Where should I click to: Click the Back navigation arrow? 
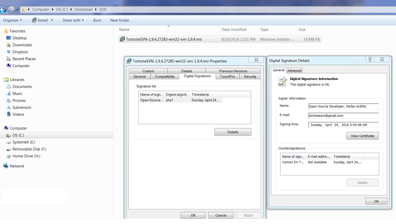[3, 10]
